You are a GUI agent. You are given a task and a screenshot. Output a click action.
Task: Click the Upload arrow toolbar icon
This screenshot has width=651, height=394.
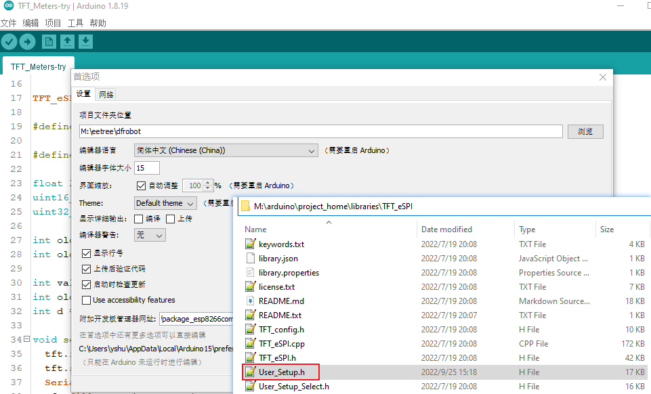click(27, 41)
